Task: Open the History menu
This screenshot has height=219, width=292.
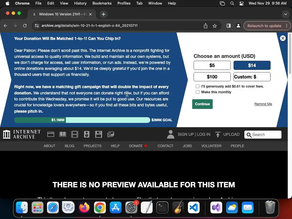Action: (80, 3)
